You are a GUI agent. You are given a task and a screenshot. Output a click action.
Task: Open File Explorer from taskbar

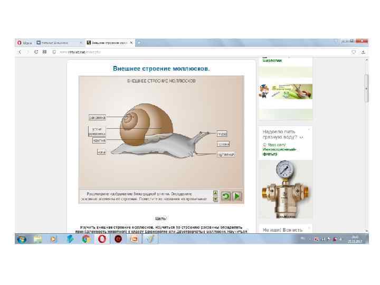coord(38,239)
